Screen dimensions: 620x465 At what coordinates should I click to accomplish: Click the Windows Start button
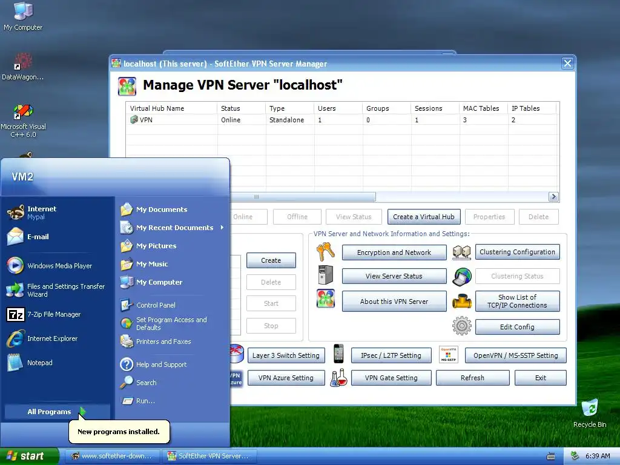coord(29,456)
